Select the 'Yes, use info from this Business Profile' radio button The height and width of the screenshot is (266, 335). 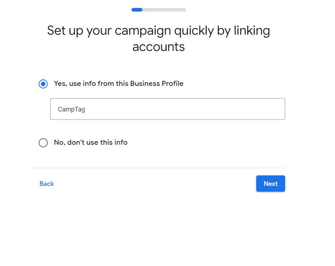43,84
